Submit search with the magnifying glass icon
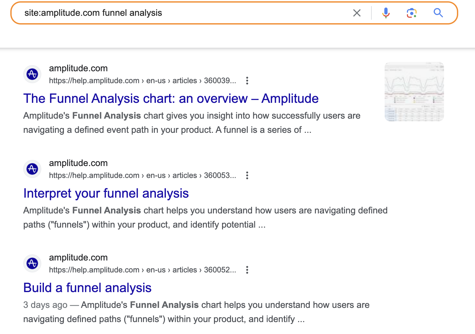Viewport: 475px width, 334px height. [438, 13]
